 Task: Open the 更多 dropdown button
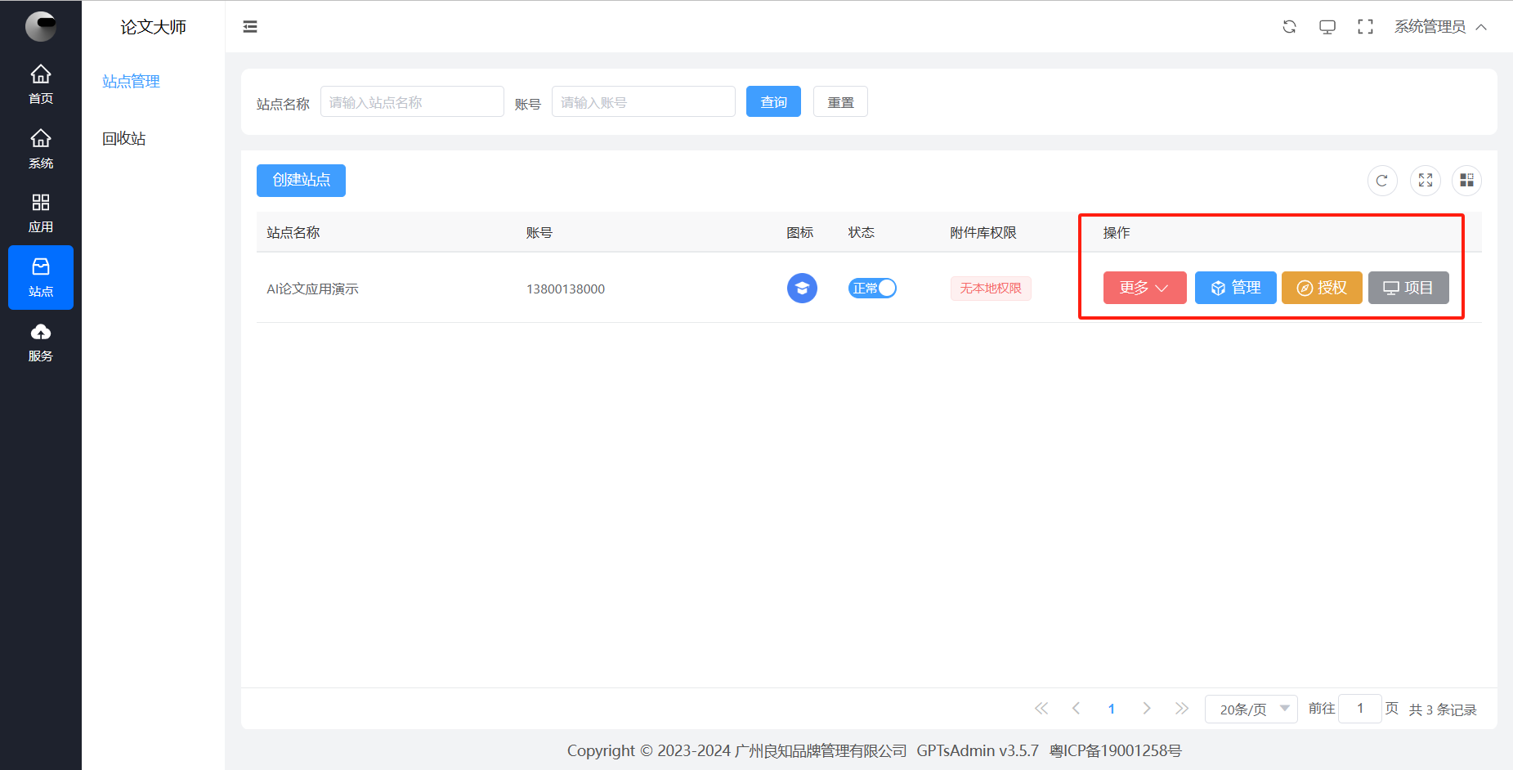tap(1144, 288)
